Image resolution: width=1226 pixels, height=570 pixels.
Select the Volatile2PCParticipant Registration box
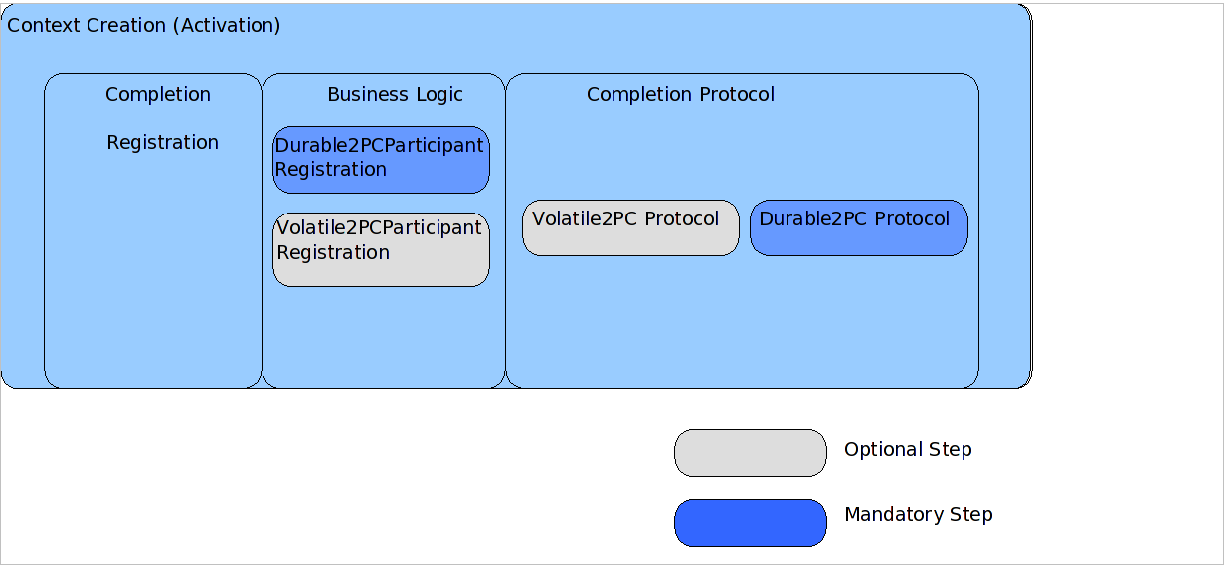coord(381,249)
